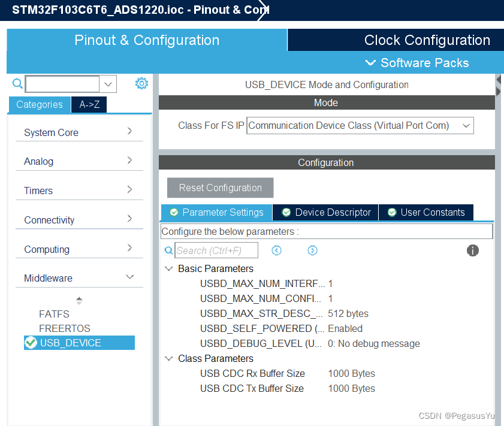
Task: Select the Categories tab
Action: coord(40,104)
